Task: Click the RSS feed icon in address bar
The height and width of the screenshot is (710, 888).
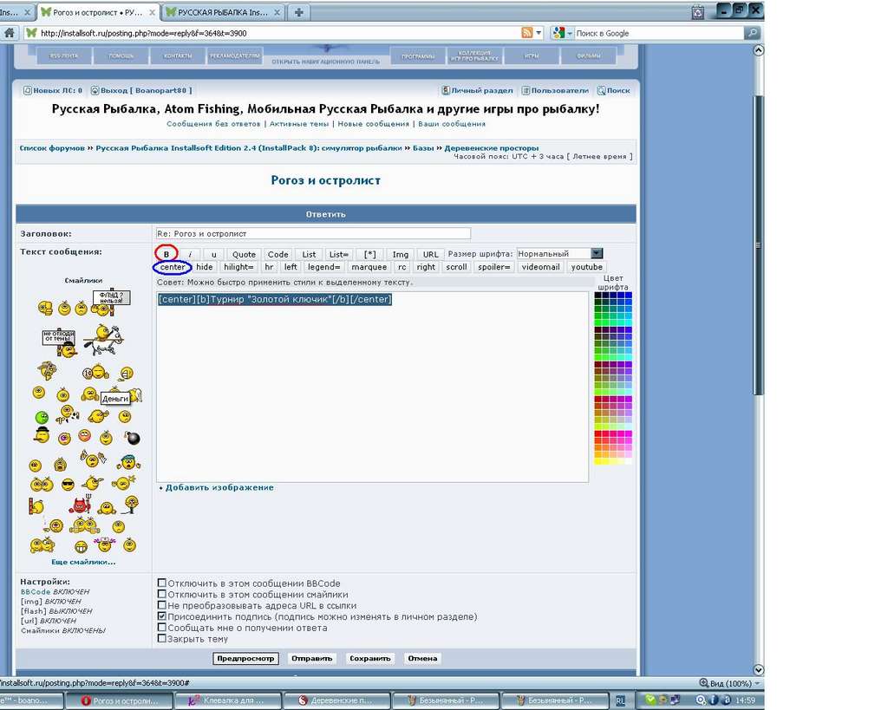Action: tap(526, 33)
